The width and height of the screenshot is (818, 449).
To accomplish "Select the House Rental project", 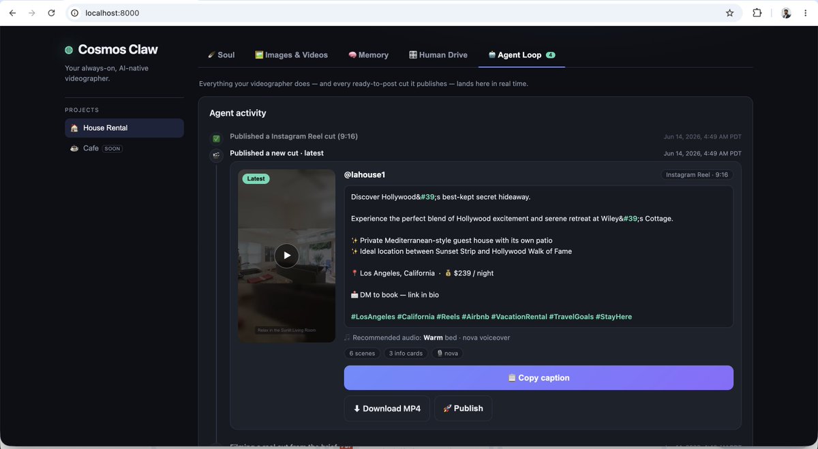I will click(x=124, y=128).
